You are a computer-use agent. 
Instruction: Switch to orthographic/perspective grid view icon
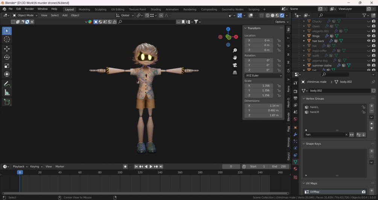coord(235,72)
